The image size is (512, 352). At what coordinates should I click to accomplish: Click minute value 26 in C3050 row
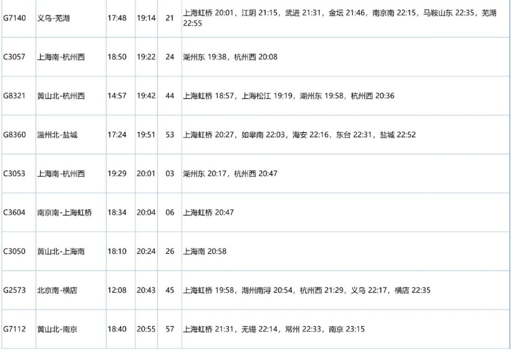click(169, 251)
